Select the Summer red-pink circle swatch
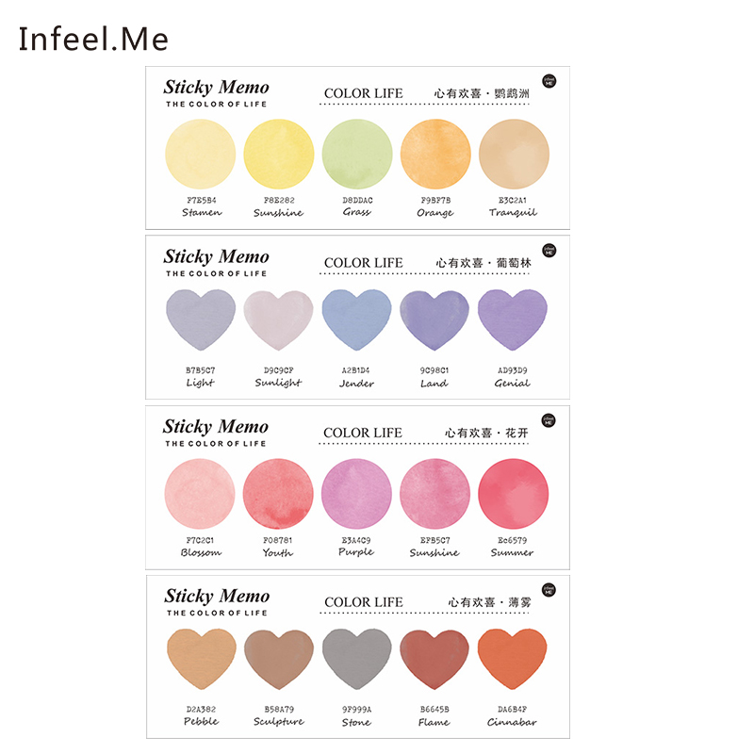Screen dimensions: 754x754 pos(513,494)
